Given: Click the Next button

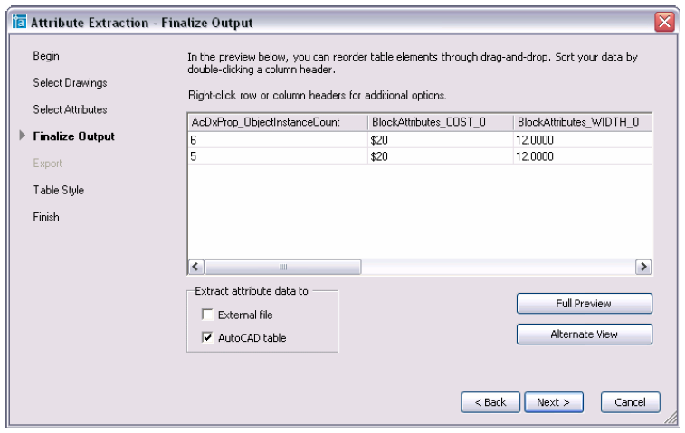Looking at the screenshot, I should point(554,402).
